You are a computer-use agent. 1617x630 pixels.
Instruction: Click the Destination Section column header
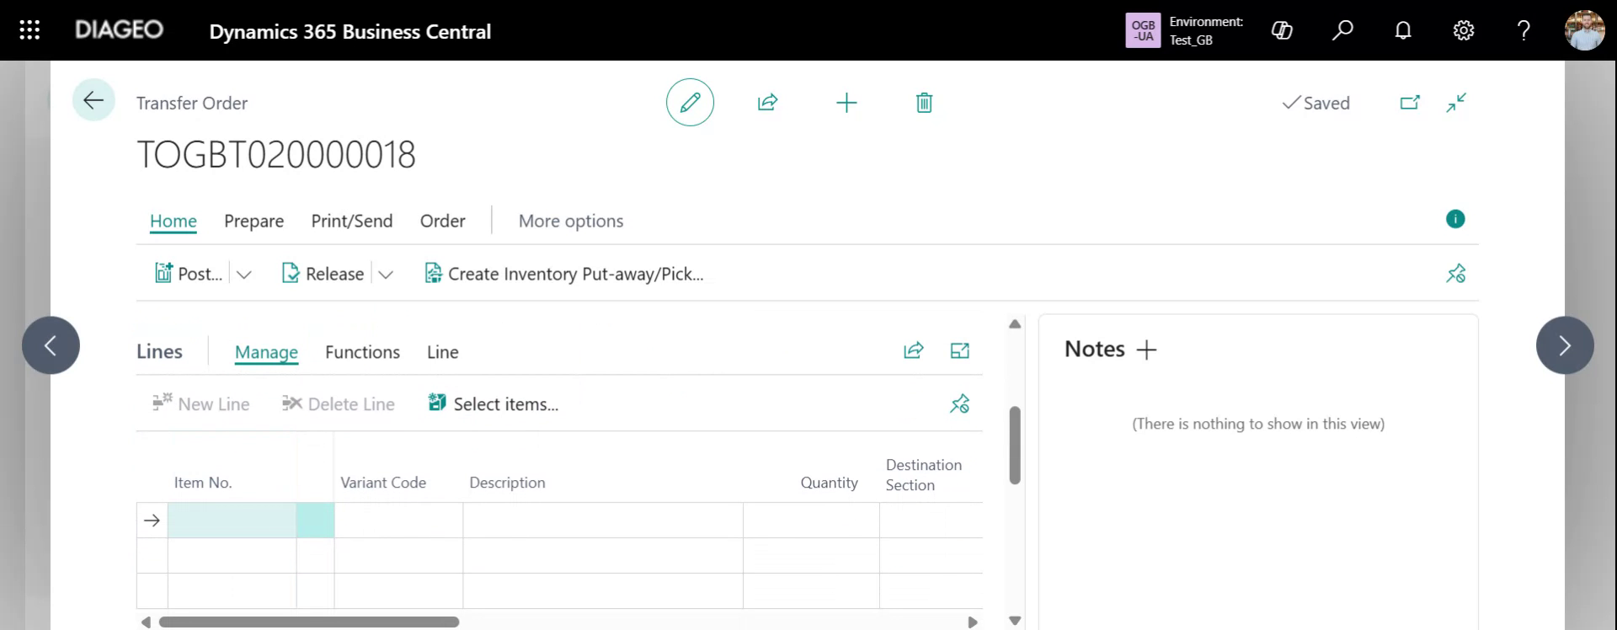click(x=923, y=475)
